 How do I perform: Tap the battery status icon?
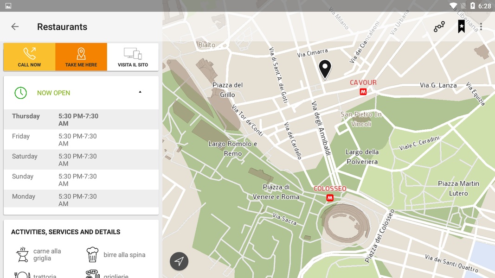(473, 6)
